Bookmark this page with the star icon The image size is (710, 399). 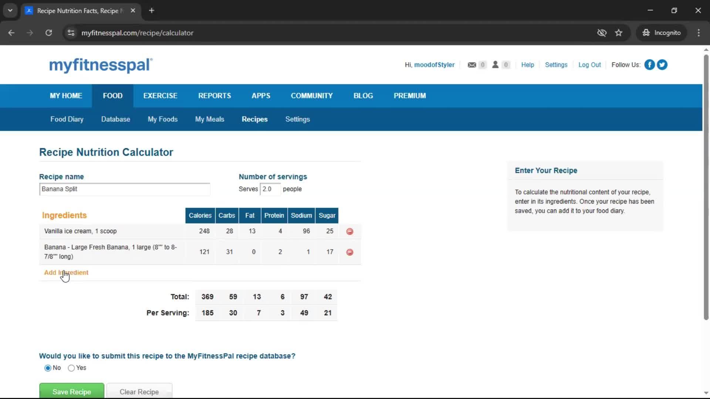[x=619, y=33]
